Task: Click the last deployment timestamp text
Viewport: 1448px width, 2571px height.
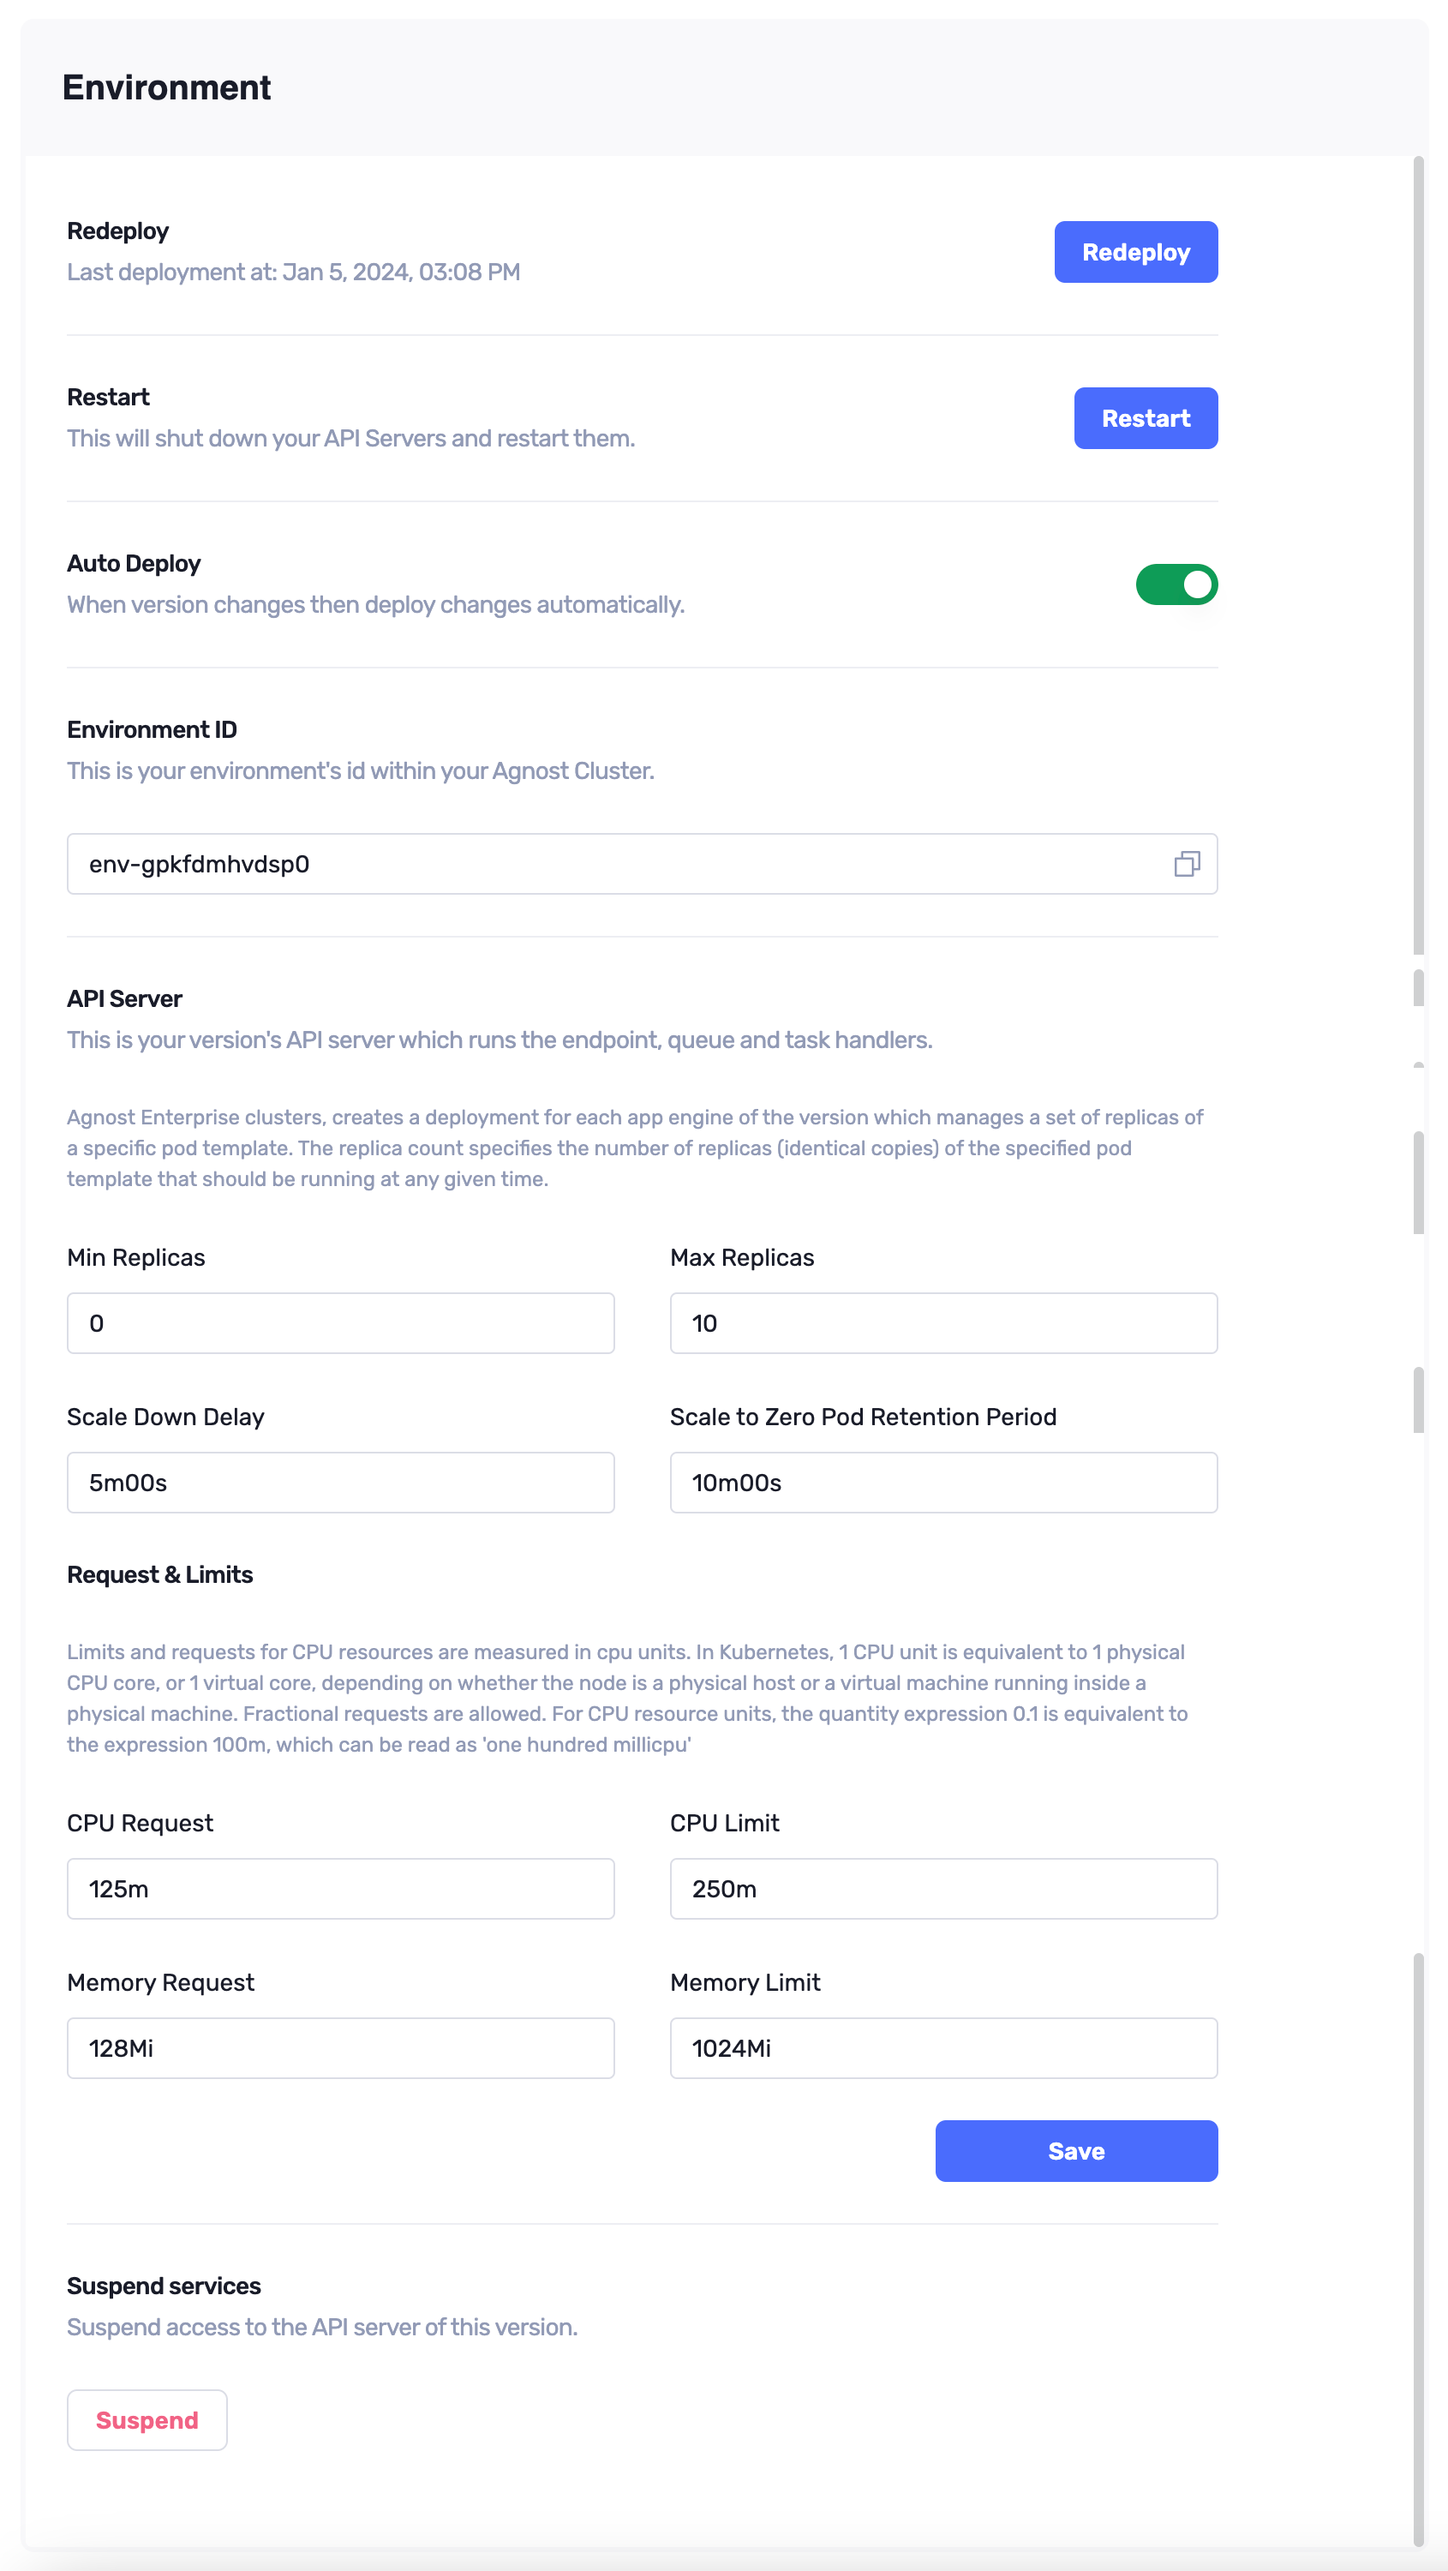Action: pos(293,273)
